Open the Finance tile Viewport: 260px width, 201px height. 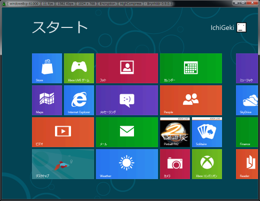coord(247,132)
